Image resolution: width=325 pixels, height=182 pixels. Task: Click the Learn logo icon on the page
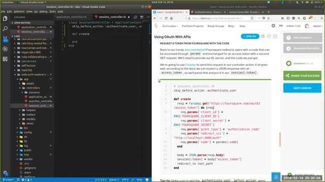point(156,26)
